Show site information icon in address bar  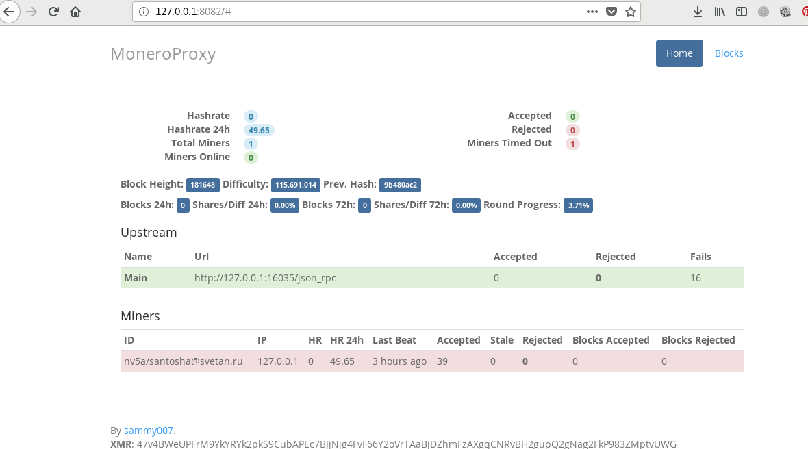coord(144,12)
